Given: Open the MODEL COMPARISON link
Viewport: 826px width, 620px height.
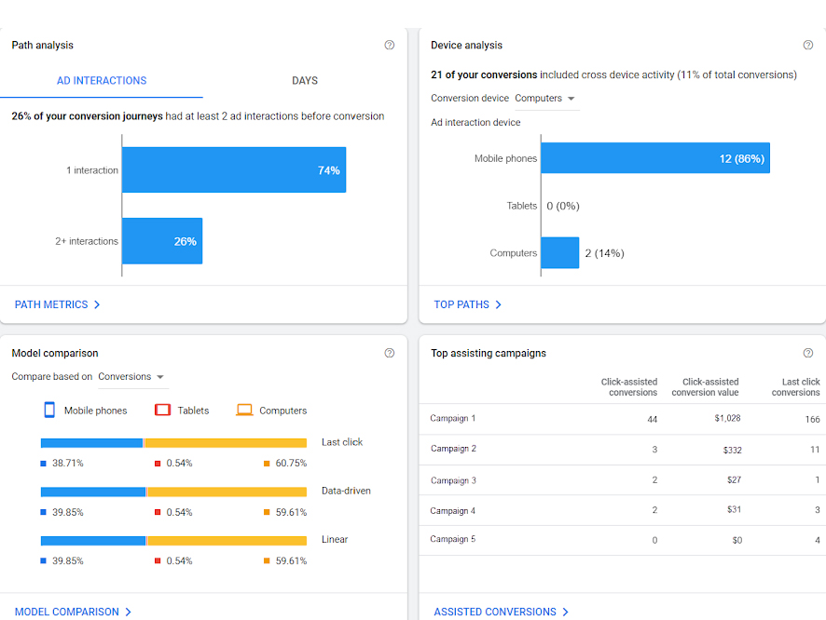Looking at the screenshot, I should 67,612.
